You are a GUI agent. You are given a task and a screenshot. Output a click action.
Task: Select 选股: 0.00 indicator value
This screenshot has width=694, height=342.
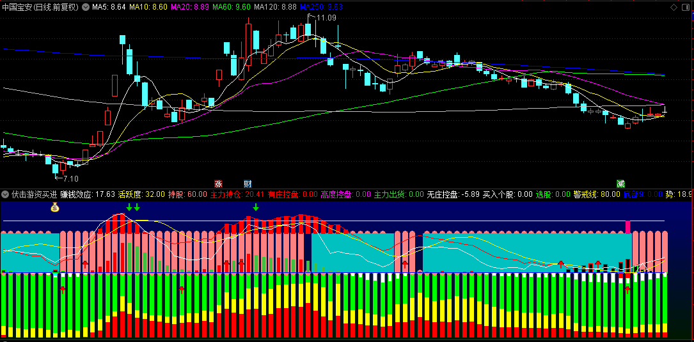(553, 194)
